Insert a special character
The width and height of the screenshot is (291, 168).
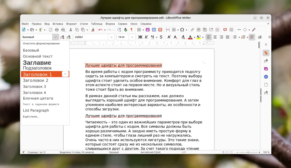point(182,30)
